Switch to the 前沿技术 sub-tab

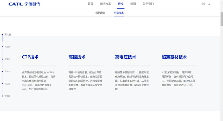click(x=119, y=13)
